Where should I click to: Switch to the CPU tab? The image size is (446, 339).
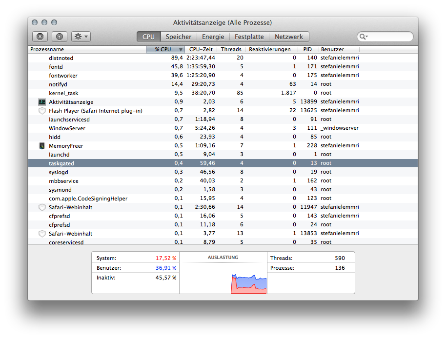pos(149,37)
